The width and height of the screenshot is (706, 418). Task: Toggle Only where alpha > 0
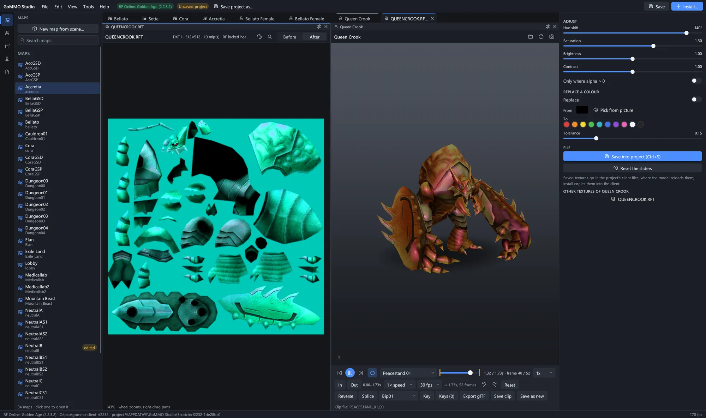point(696,81)
